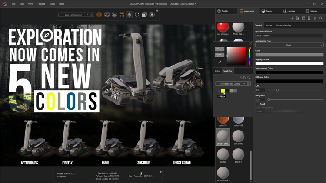Click the orange render mode circle icon
This screenshot has height=183, width=326.
point(99,15)
